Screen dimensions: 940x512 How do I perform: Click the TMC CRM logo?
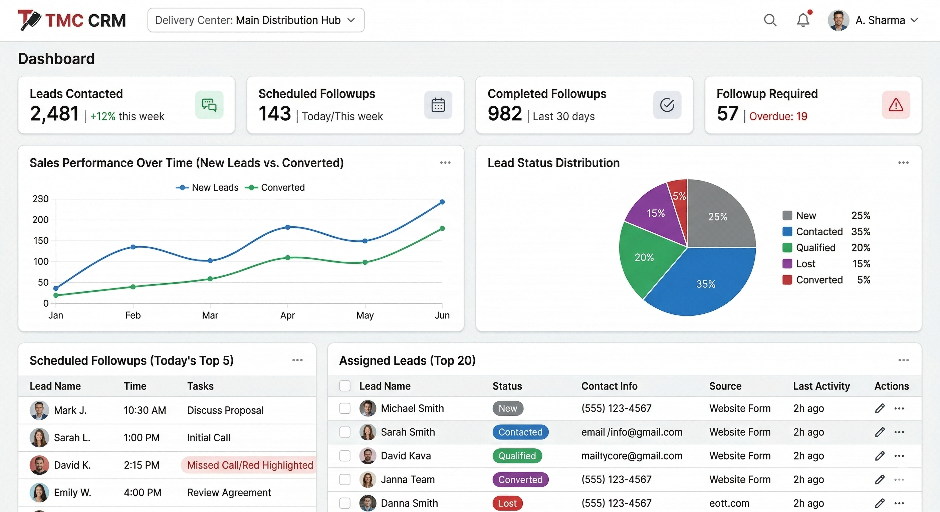(72, 20)
